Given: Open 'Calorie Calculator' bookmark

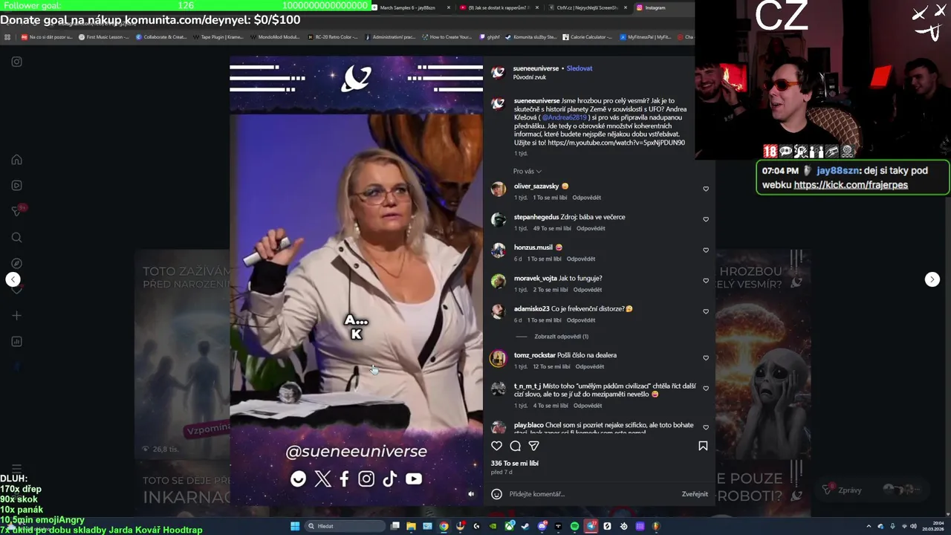Looking at the screenshot, I should pos(587,36).
